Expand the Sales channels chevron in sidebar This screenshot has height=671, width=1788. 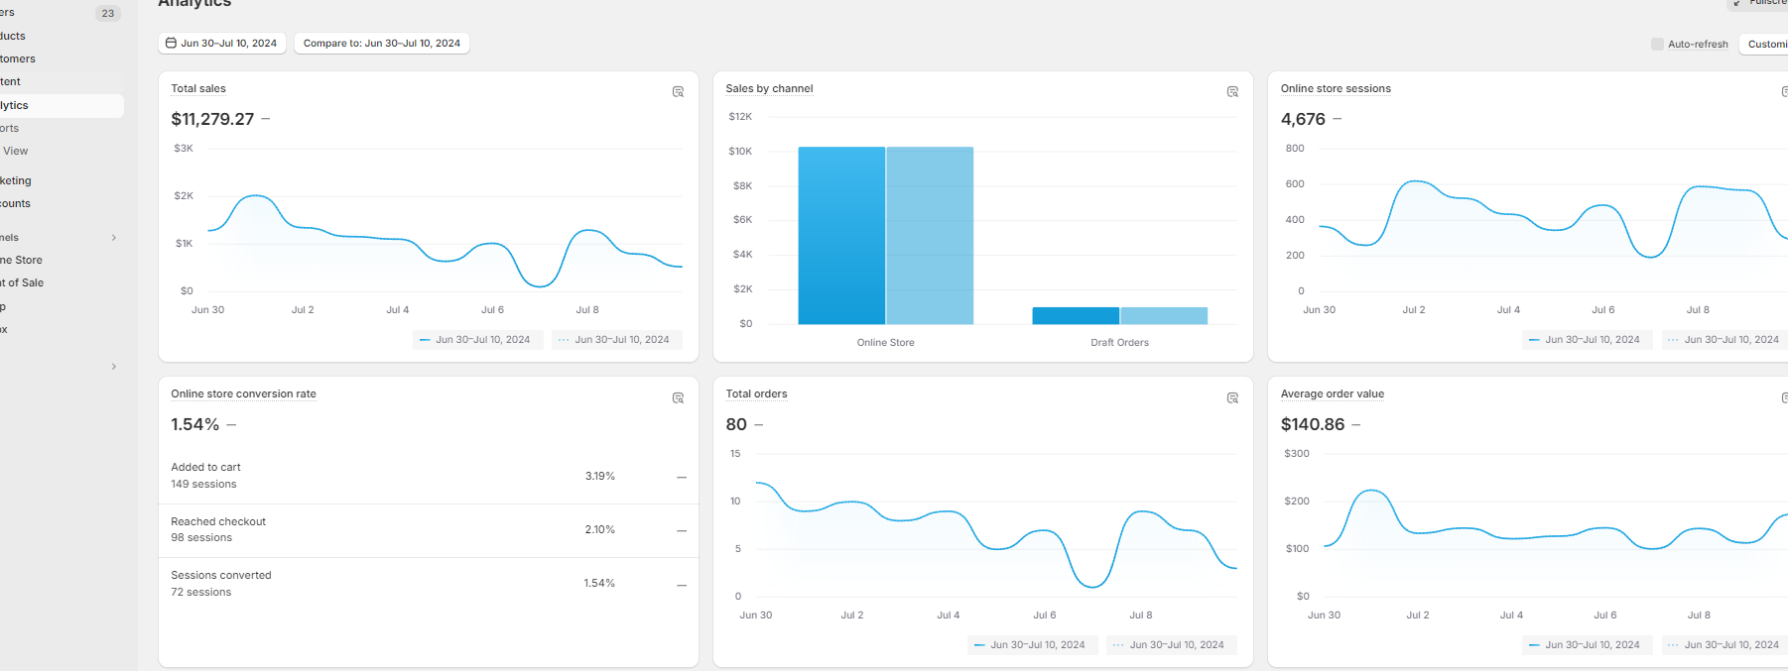[114, 238]
